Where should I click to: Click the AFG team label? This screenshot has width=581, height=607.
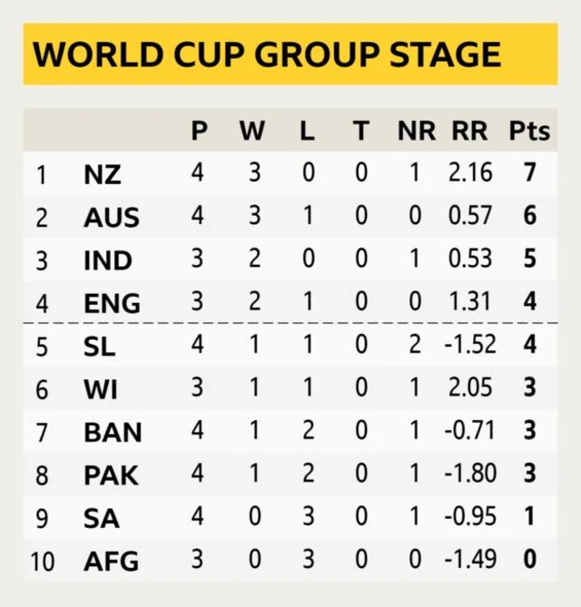[x=112, y=562]
